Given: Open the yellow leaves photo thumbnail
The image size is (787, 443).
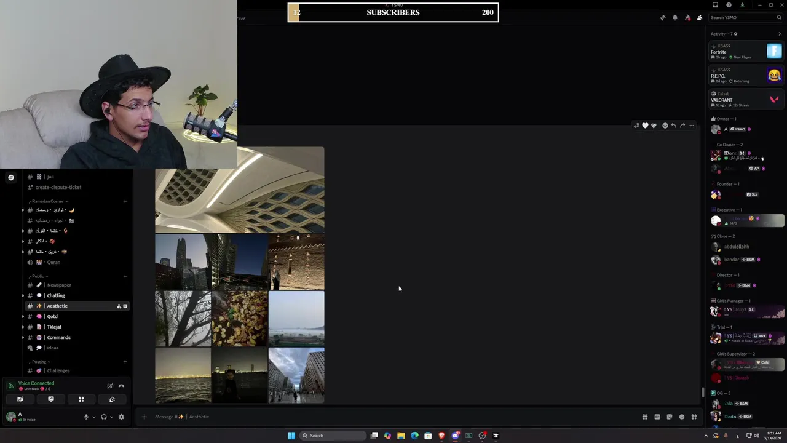Looking at the screenshot, I should (240, 319).
